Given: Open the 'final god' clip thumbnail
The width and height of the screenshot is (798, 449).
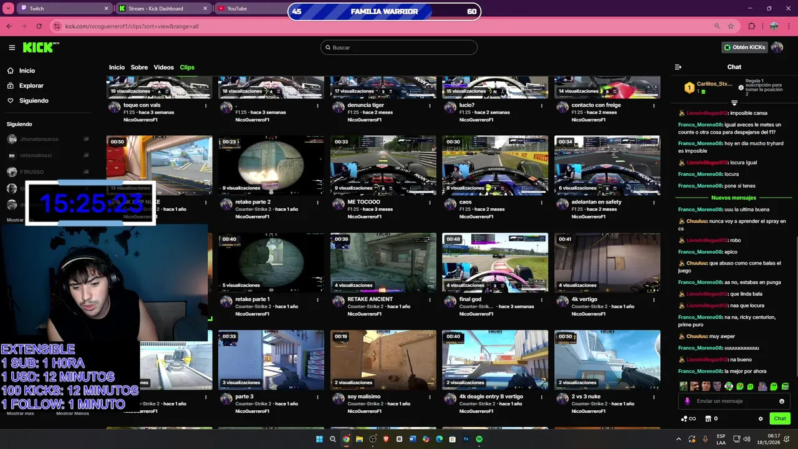Looking at the screenshot, I should pos(495,263).
